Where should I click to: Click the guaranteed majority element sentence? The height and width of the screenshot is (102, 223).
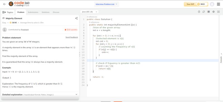point(32,62)
